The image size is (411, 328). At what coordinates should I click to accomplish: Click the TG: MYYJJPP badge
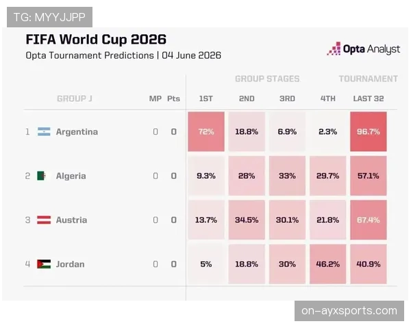point(49,17)
